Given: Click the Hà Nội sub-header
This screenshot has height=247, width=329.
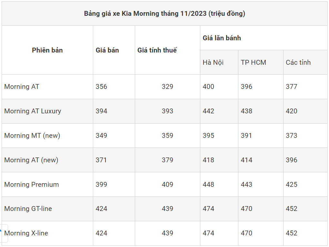Looking at the screenshot, I should click(213, 62).
